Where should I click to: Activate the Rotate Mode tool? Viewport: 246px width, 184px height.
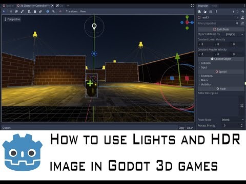(x=16, y=11)
